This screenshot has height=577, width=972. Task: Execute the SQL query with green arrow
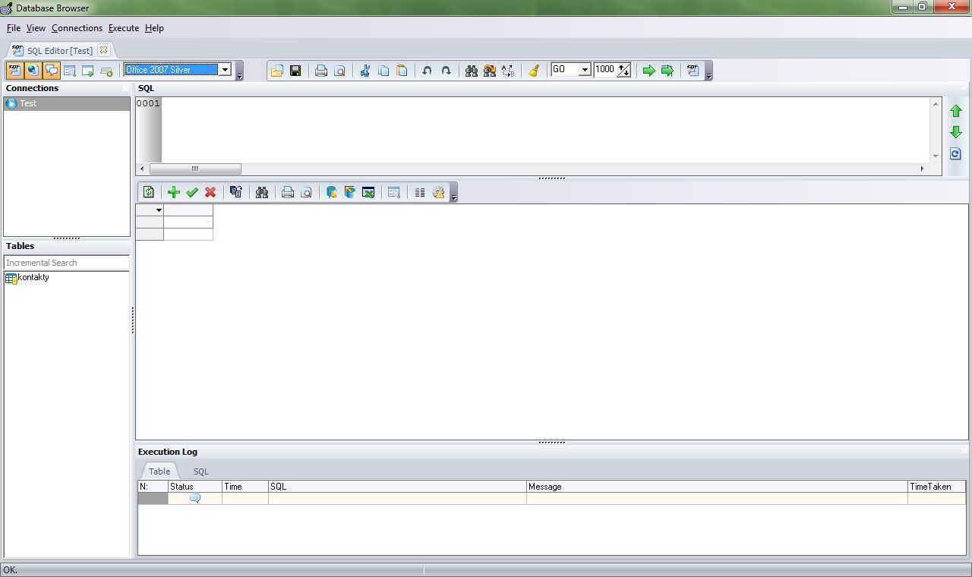click(649, 70)
